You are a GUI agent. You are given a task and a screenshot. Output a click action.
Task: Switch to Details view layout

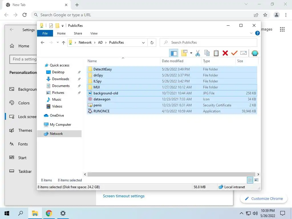pyautogui.click(x=250, y=180)
